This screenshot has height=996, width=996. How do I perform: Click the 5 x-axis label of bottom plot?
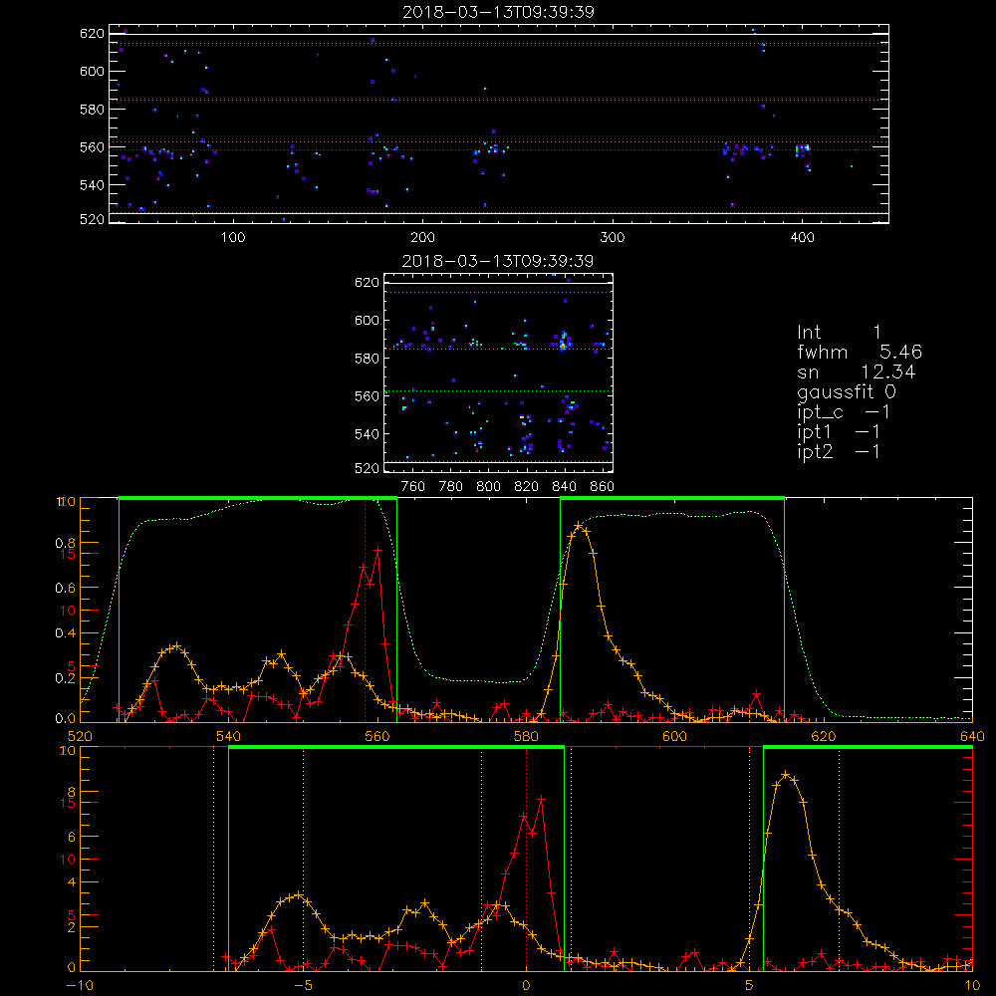pos(749,986)
